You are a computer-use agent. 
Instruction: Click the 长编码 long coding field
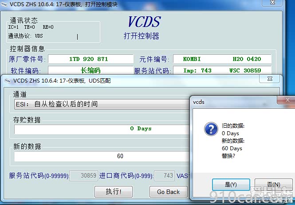coord(90,70)
